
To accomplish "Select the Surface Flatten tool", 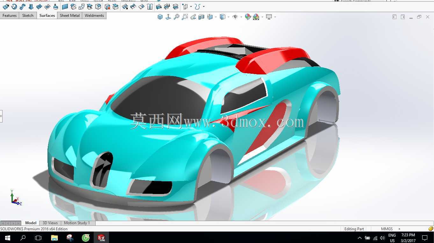I will [90, 7].
